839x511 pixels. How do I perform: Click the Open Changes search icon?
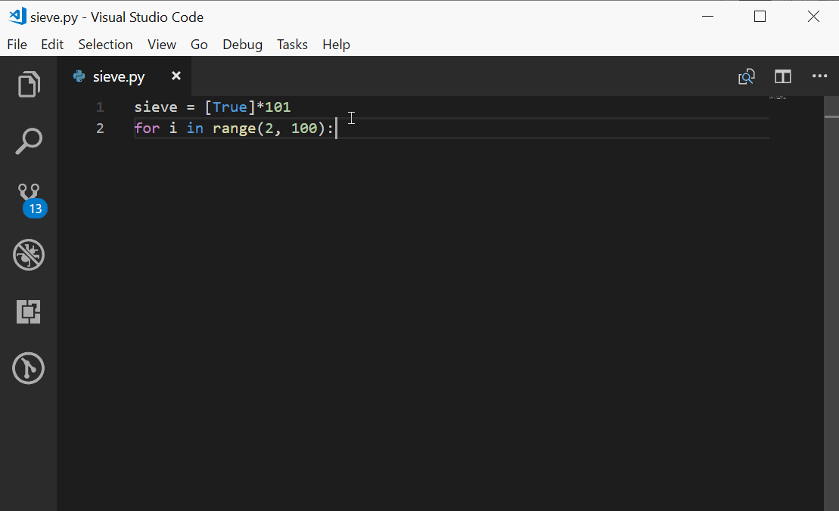coord(746,76)
